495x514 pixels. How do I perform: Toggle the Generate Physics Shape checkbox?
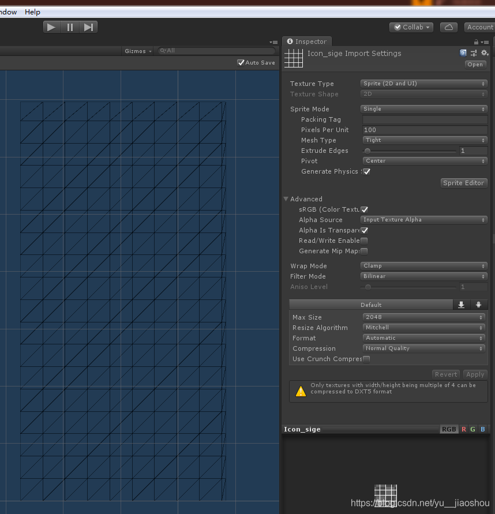367,171
